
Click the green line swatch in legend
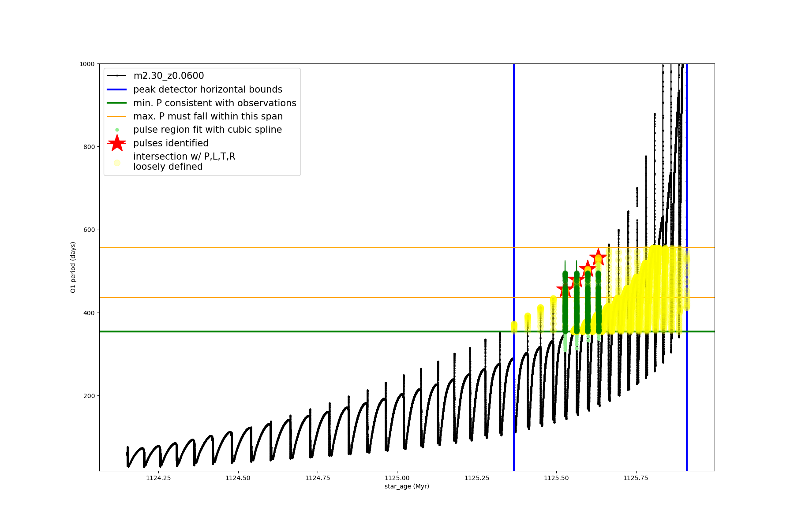(x=117, y=103)
